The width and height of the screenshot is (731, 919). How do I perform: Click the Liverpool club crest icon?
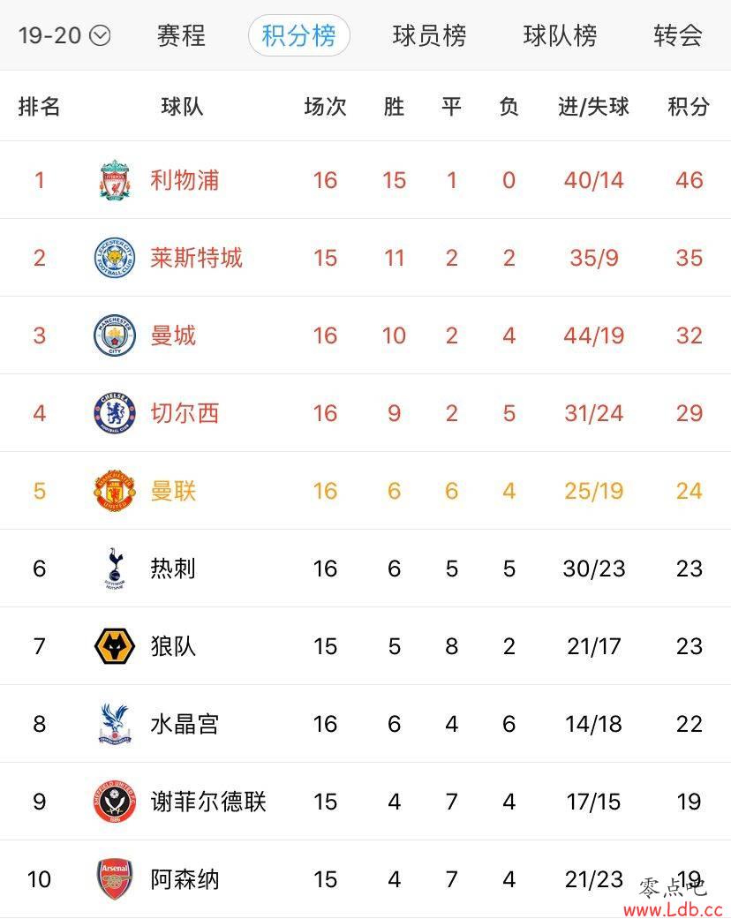115,180
